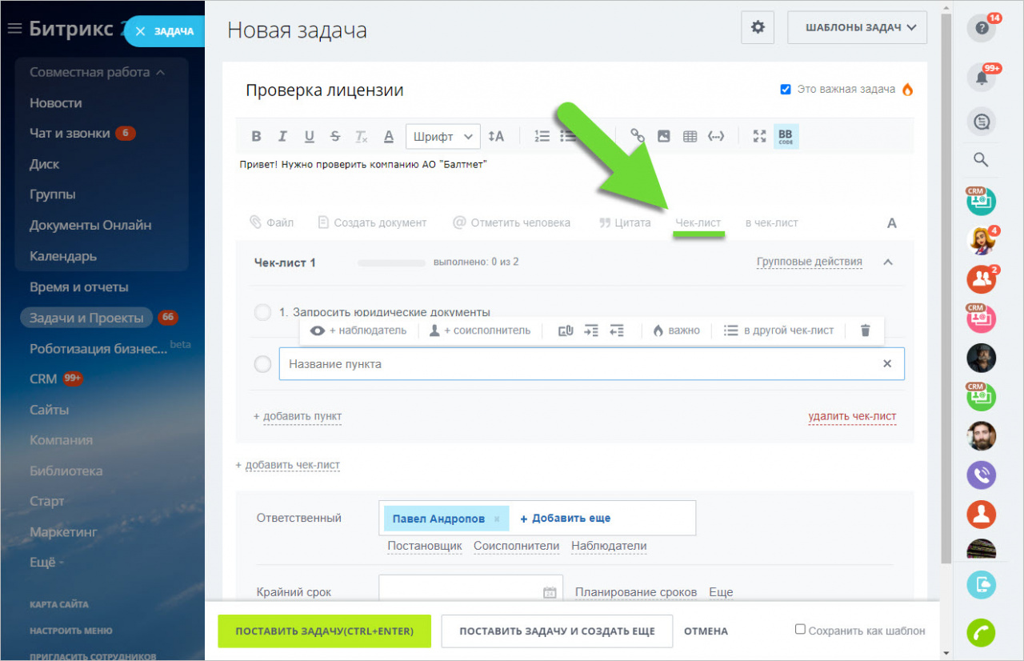Toggle italic formatting in editor toolbar
This screenshot has height=661, width=1024.
tap(282, 136)
